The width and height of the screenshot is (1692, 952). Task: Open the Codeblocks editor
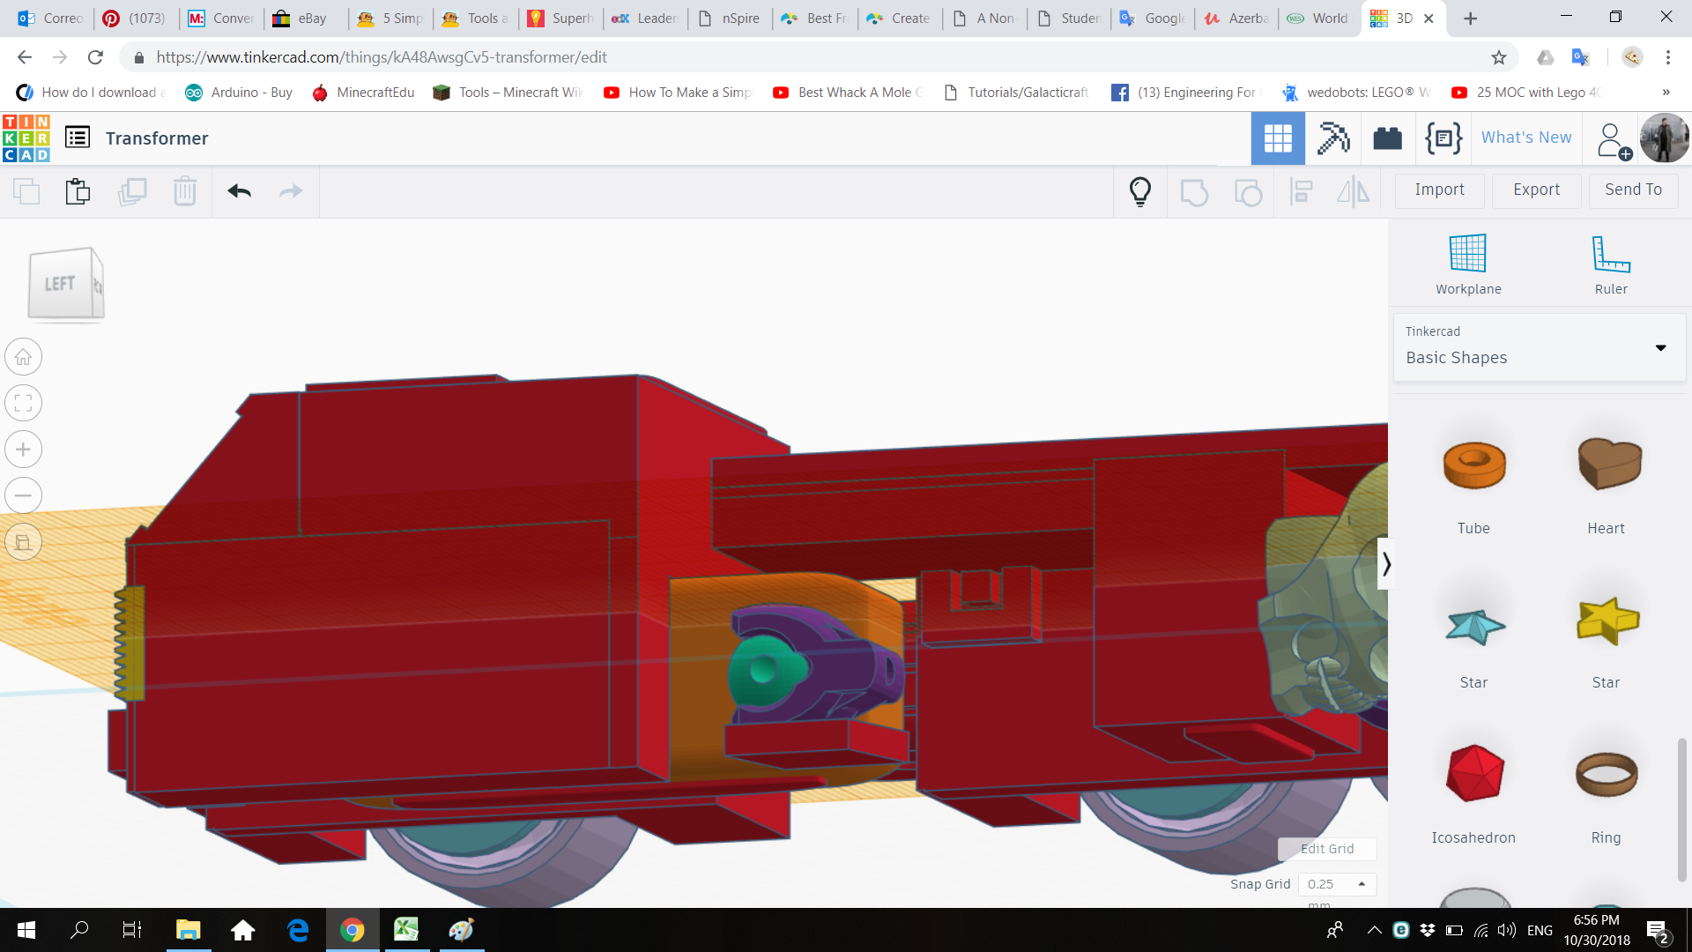1443,138
